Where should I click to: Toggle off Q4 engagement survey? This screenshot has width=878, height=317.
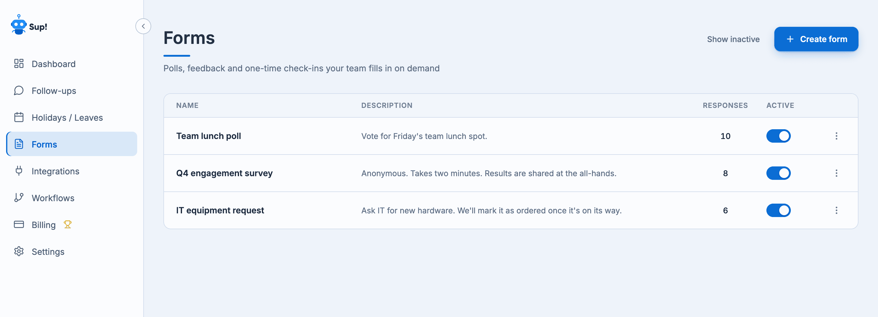tap(778, 173)
